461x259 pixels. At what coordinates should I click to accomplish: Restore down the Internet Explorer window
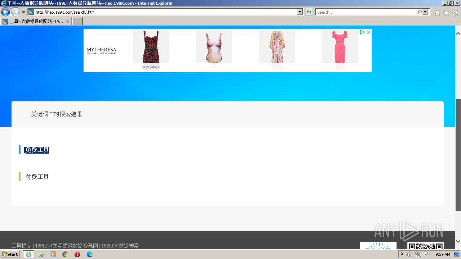click(451, 3)
